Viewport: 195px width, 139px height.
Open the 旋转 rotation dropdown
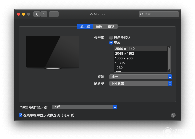pos(141,77)
